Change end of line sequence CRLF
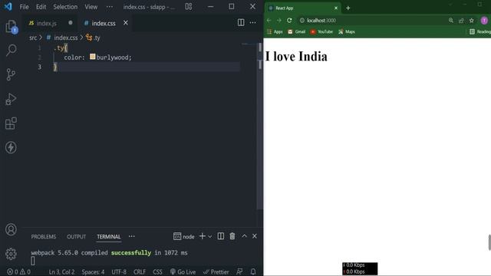The height and width of the screenshot is (276, 491). (140, 271)
